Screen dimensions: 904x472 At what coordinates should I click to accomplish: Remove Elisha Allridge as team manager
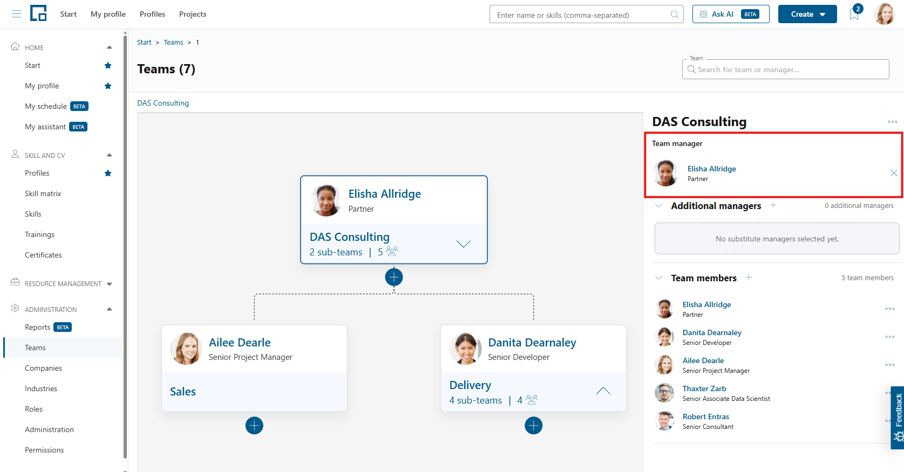coord(894,173)
